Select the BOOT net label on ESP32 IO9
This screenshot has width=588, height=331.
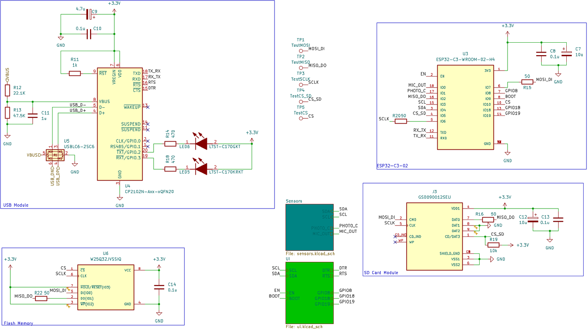click(510, 96)
